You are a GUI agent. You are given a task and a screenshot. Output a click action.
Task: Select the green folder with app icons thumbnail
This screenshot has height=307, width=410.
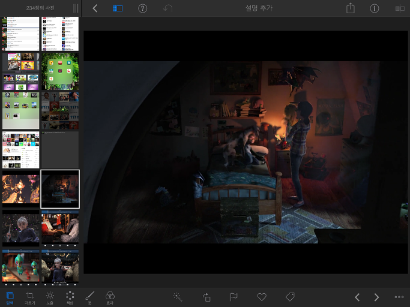[x=60, y=71]
